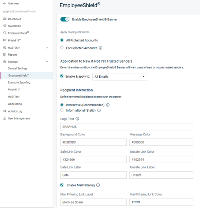Open Whitelisting in settings submenu

pos(15,104)
